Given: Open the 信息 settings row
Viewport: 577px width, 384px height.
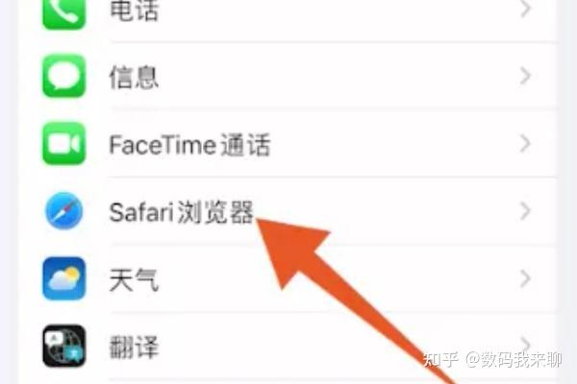Looking at the screenshot, I should coord(287,76).
